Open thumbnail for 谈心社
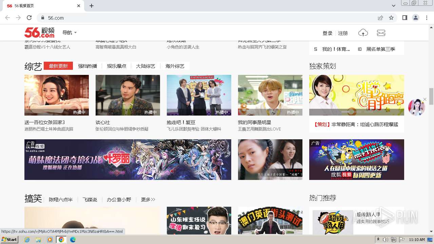 tap(128, 95)
